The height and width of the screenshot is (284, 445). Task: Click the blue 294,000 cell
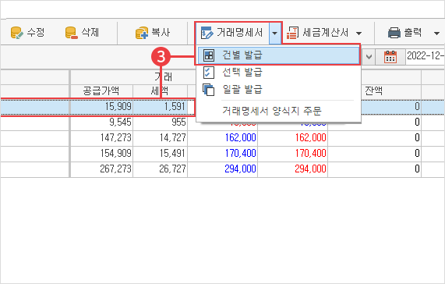[x=223, y=169]
